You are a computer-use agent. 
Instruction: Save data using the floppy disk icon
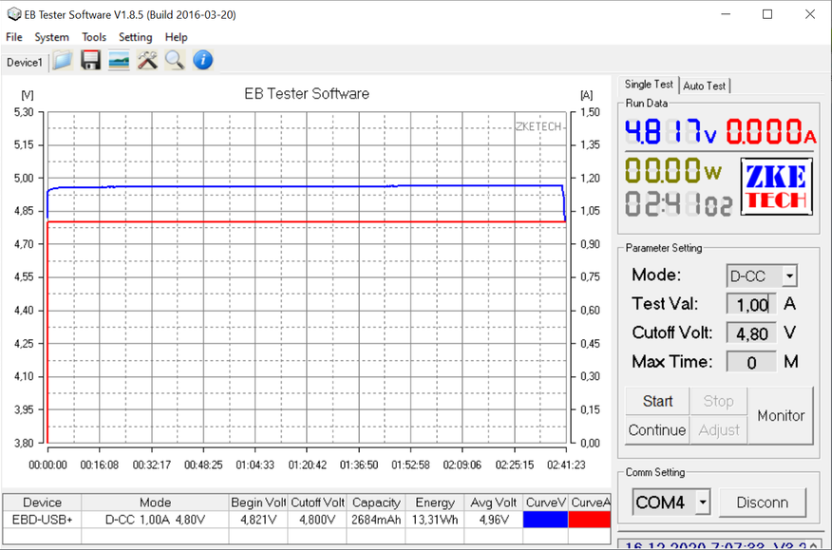[x=91, y=60]
